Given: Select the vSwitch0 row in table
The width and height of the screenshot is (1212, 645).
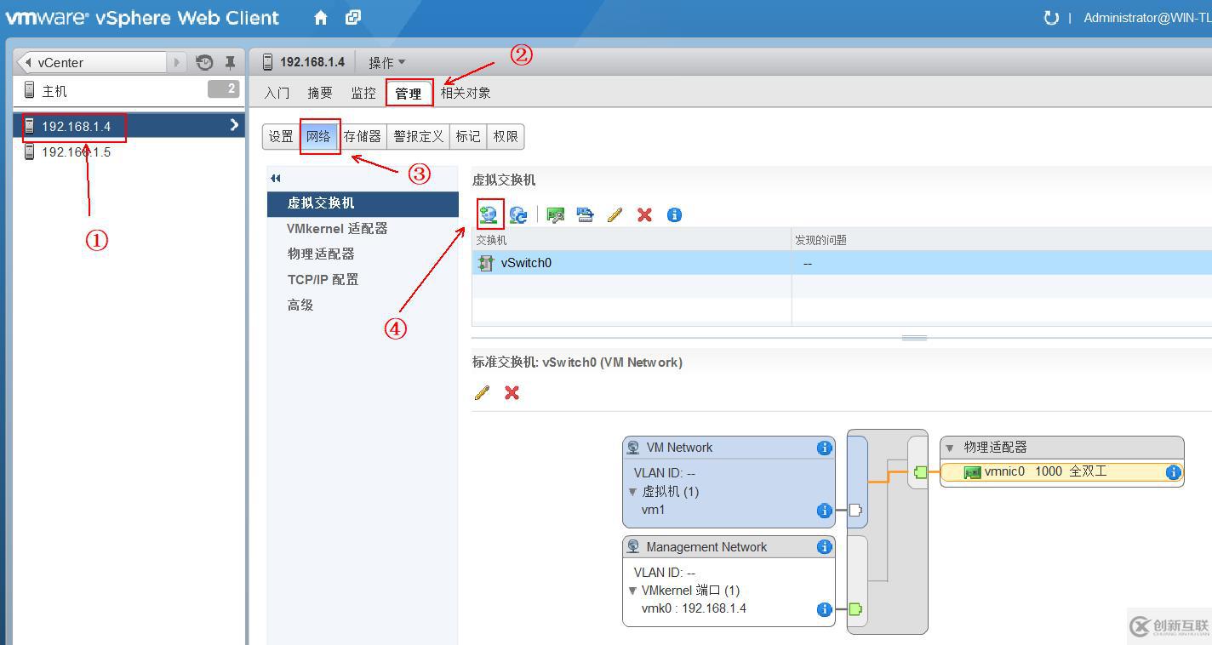Looking at the screenshot, I should tap(630, 263).
